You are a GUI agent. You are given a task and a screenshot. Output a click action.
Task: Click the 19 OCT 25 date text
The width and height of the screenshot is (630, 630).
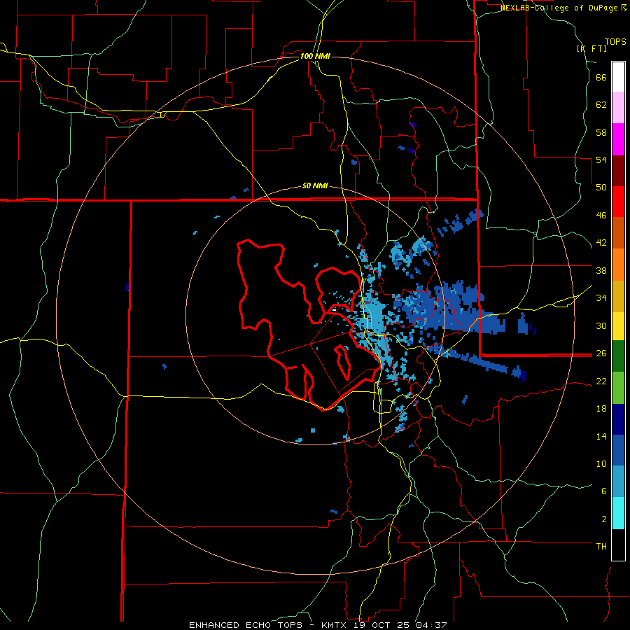click(x=382, y=625)
